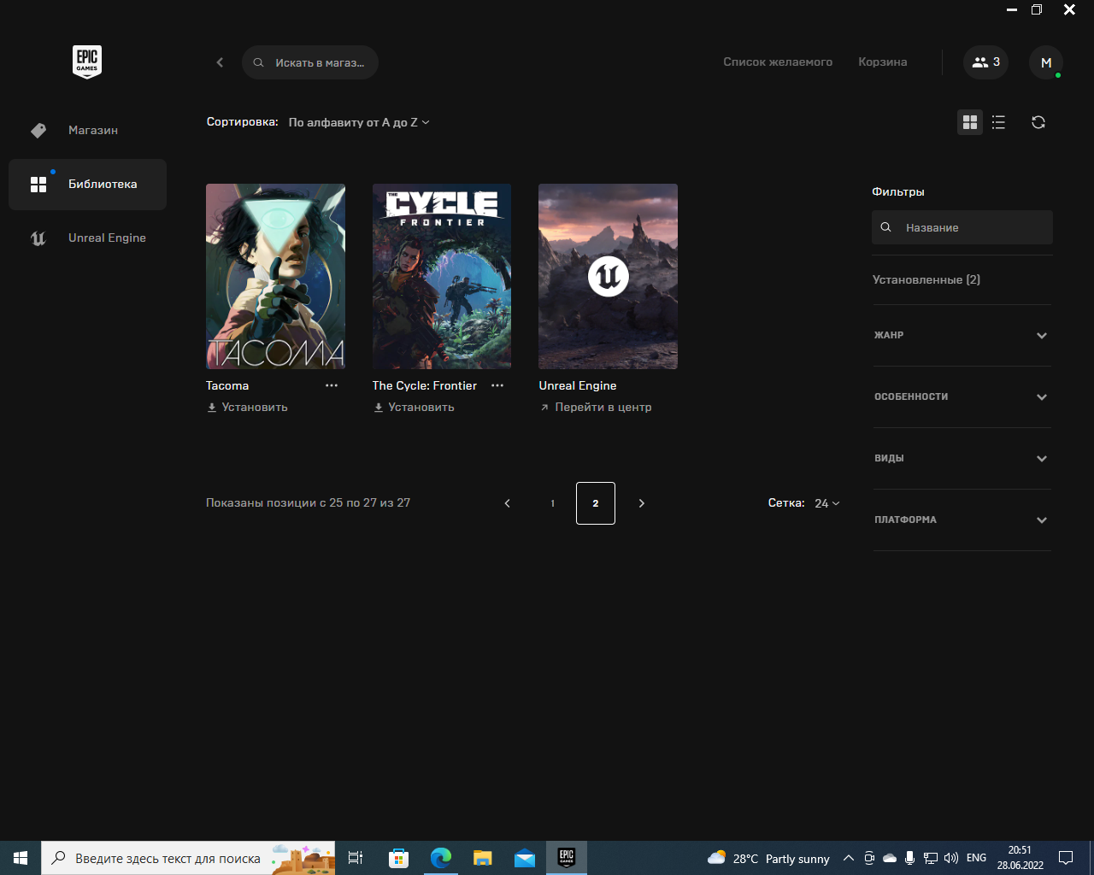Image resolution: width=1094 pixels, height=875 pixels.
Task: Open the friends list button
Action: click(x=986, y=62)
